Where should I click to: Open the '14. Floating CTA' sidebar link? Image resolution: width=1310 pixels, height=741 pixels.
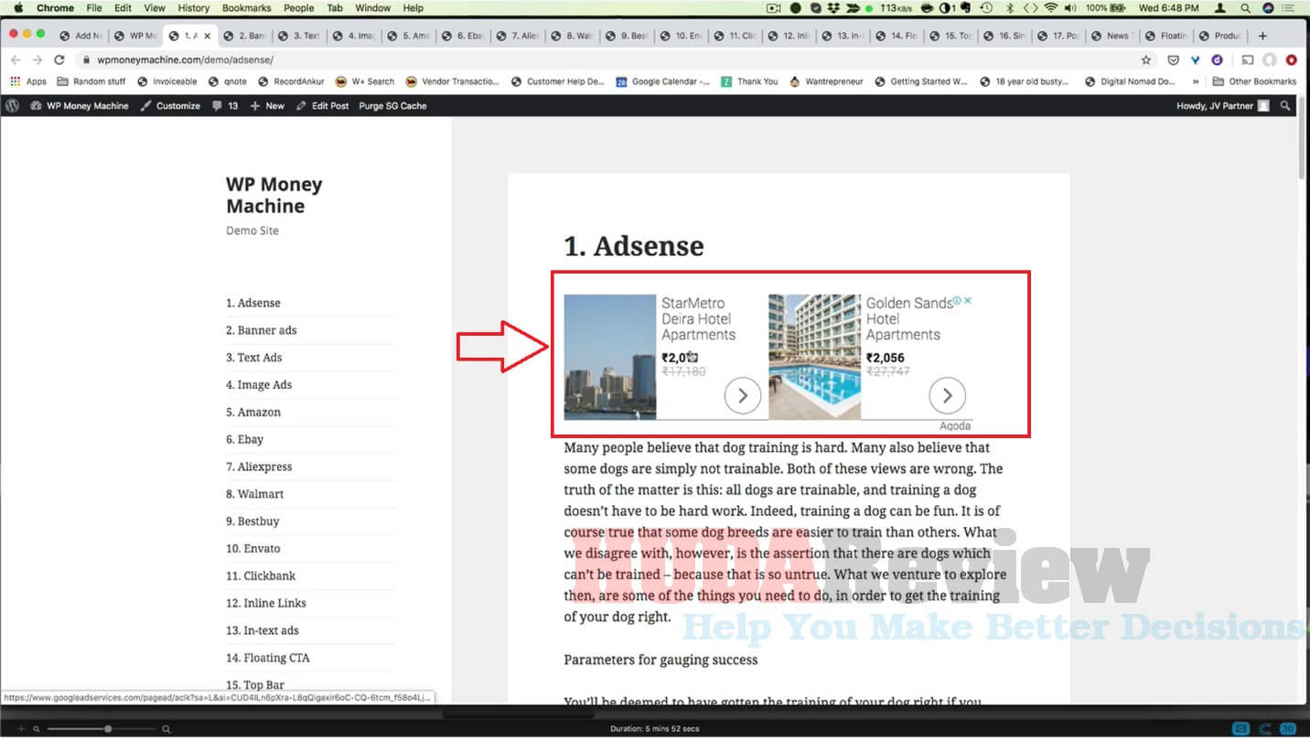coord(268,658)
